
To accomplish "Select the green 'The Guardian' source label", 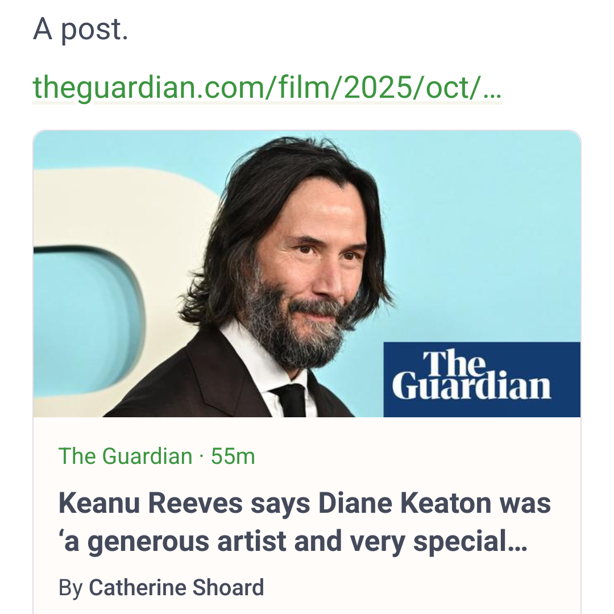I will [125, 457].
